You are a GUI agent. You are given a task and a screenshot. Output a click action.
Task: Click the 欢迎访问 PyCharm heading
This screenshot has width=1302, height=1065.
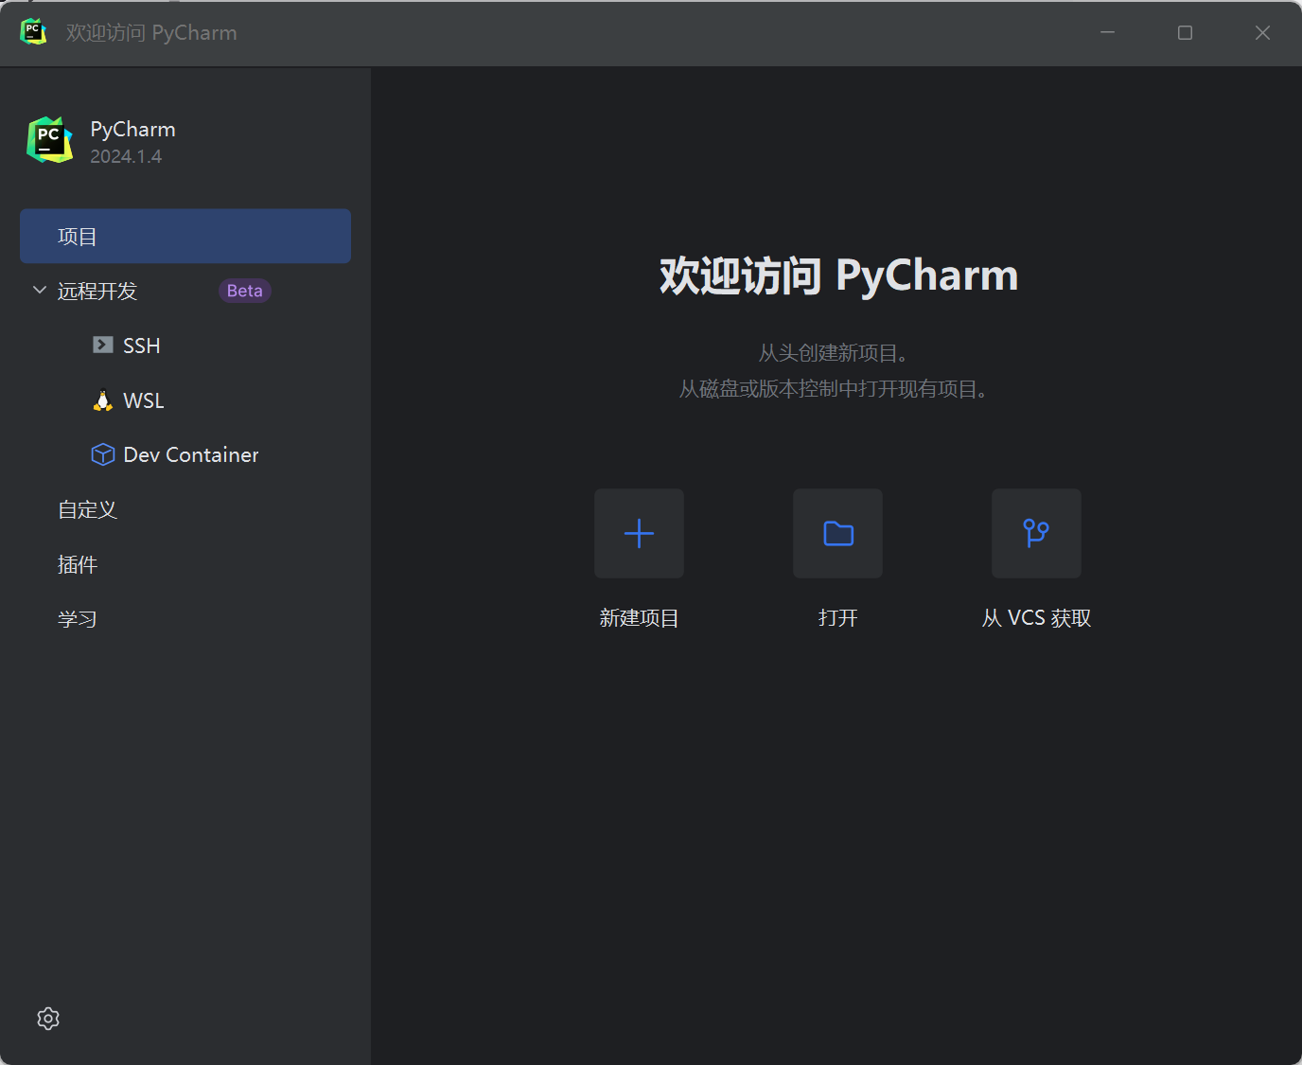(x=838, y=275)
